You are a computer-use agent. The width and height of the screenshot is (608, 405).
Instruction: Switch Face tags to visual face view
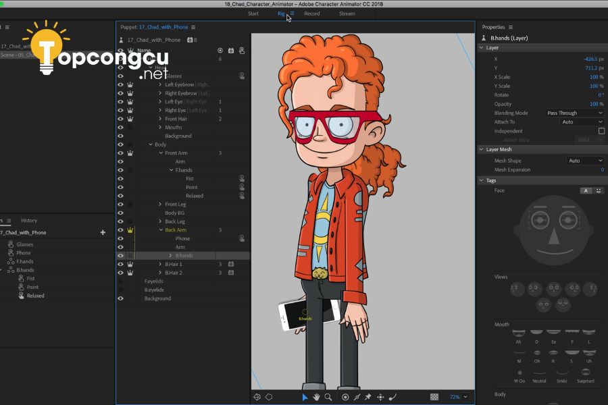click(599, 190)
